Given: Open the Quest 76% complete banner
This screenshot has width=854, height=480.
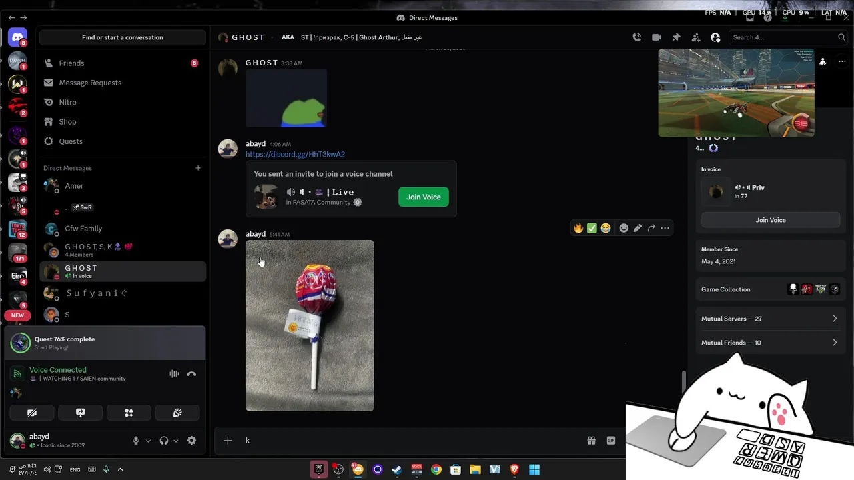Looking at the screenshot, I should (x=105, y=343).
